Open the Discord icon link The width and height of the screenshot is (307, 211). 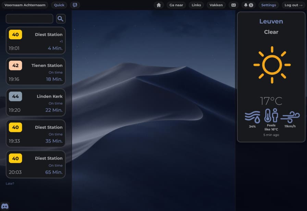(x=5, y=206)
